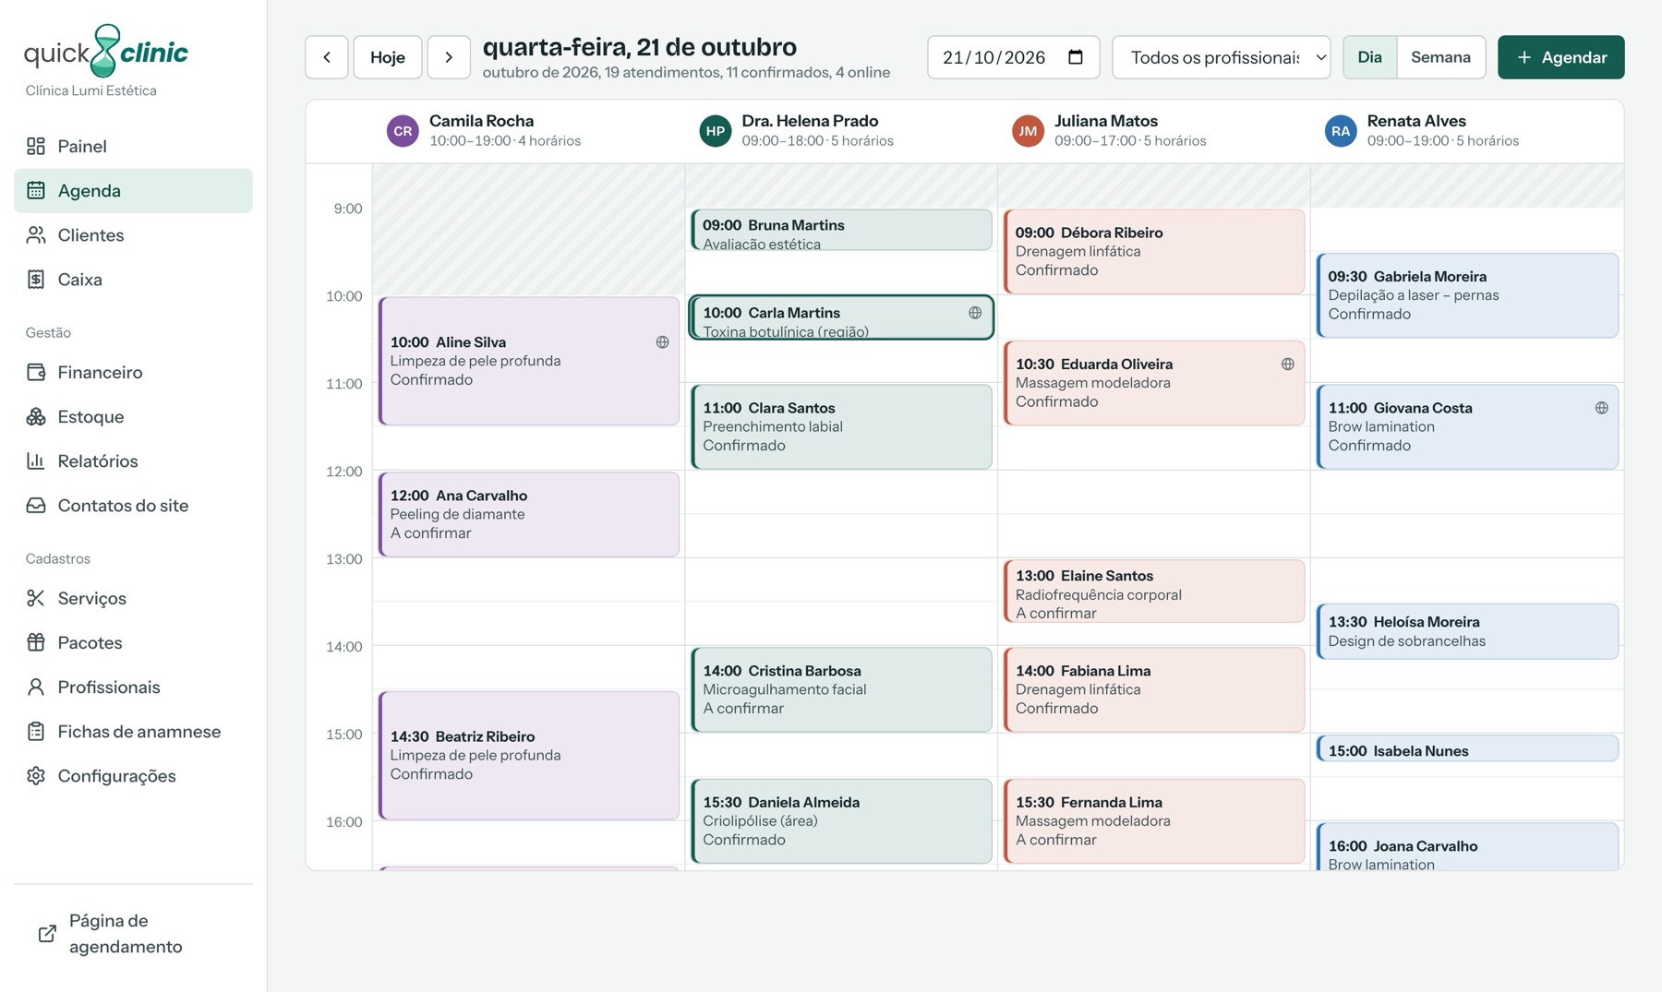Open the 14:00 Cristina Barbosa appointment
The height and width of the screenshot is (992, 1662).
(x=841, y=689)
